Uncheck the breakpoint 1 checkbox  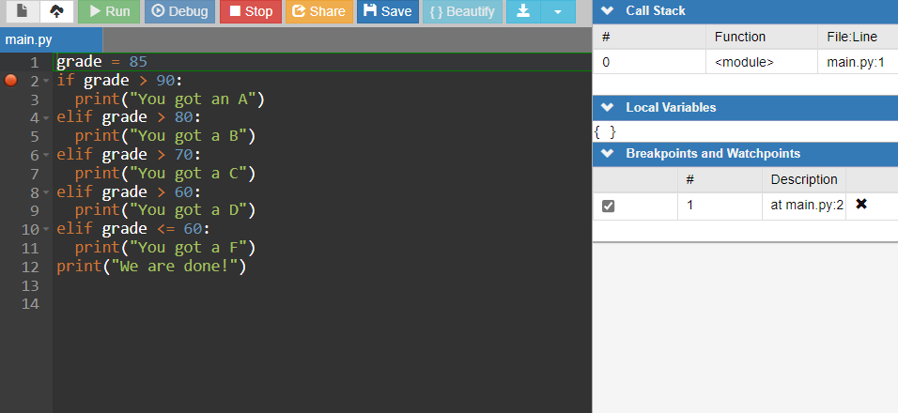(608, 206)
